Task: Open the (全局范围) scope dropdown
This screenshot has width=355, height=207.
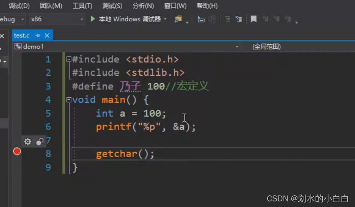Action: (298, 47)
